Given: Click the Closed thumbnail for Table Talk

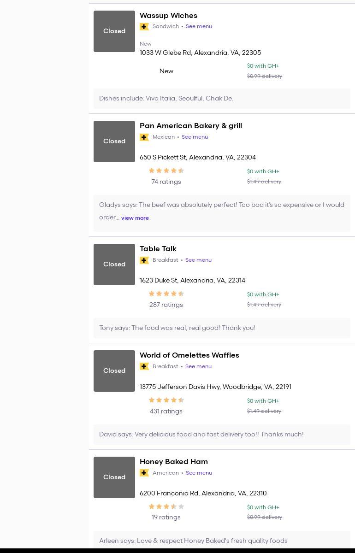Looking at the screenshot, I should (x=114, y=265).
